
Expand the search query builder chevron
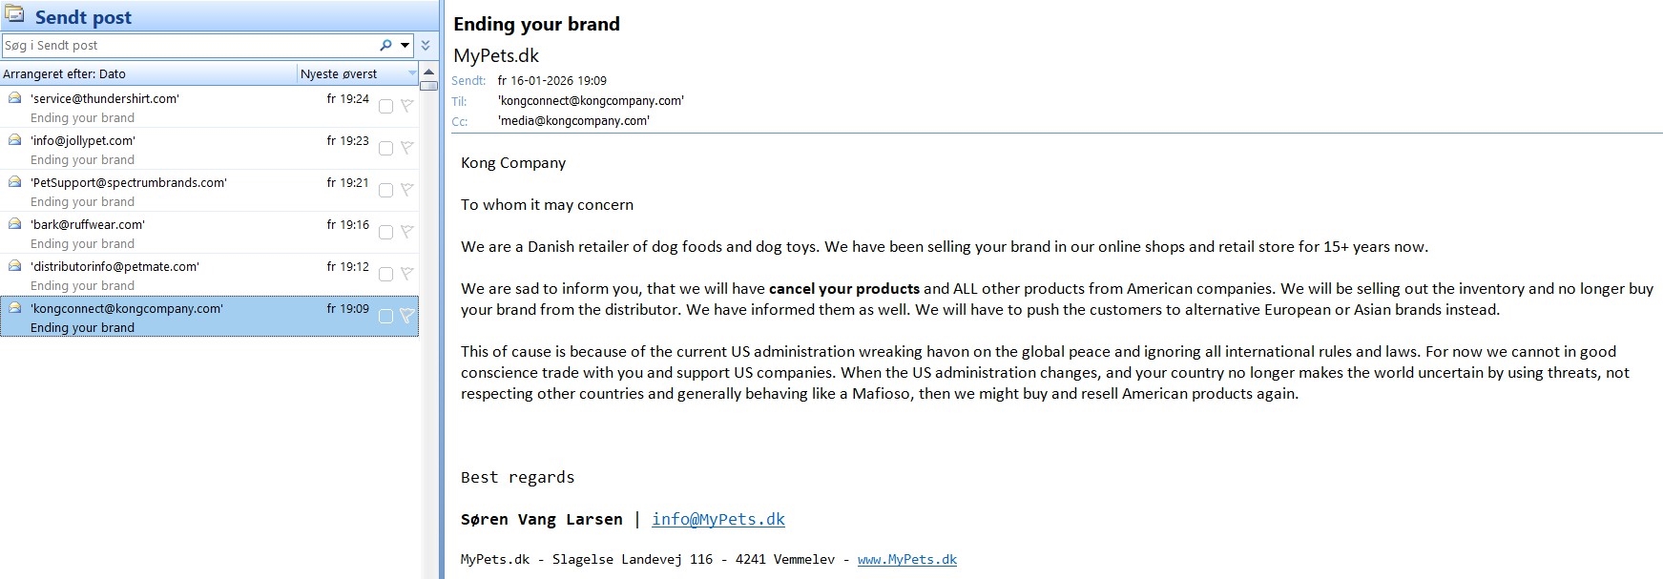(426, 45)
